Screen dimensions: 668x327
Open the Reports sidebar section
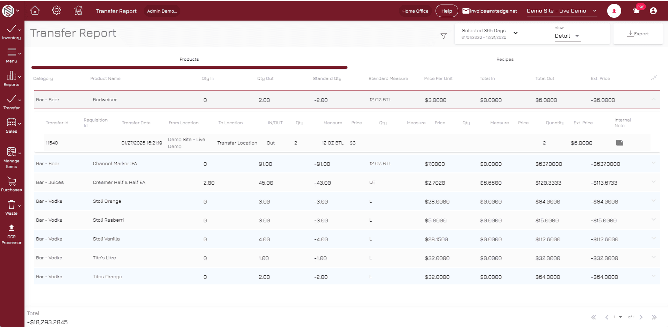click(12, 79)
